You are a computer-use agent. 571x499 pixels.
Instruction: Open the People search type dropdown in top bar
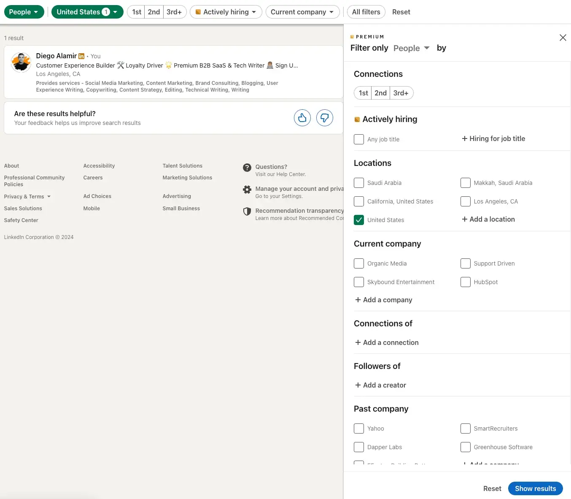(24, 12)
